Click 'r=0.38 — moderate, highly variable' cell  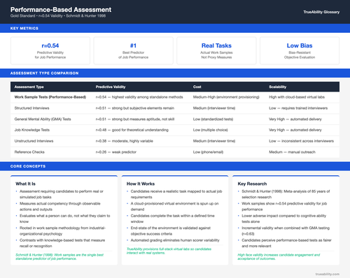coord(125,141)
